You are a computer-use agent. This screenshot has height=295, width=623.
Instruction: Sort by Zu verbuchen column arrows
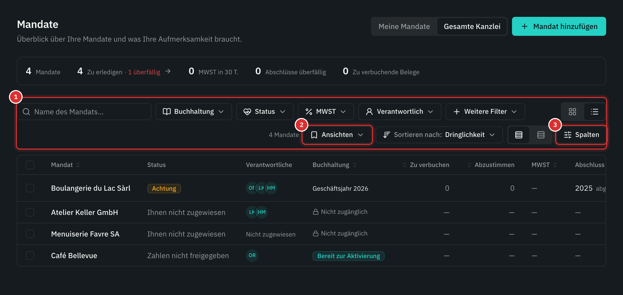405,165
